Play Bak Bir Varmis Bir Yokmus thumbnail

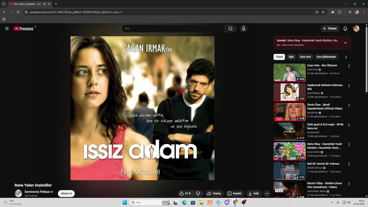(290, 171)
